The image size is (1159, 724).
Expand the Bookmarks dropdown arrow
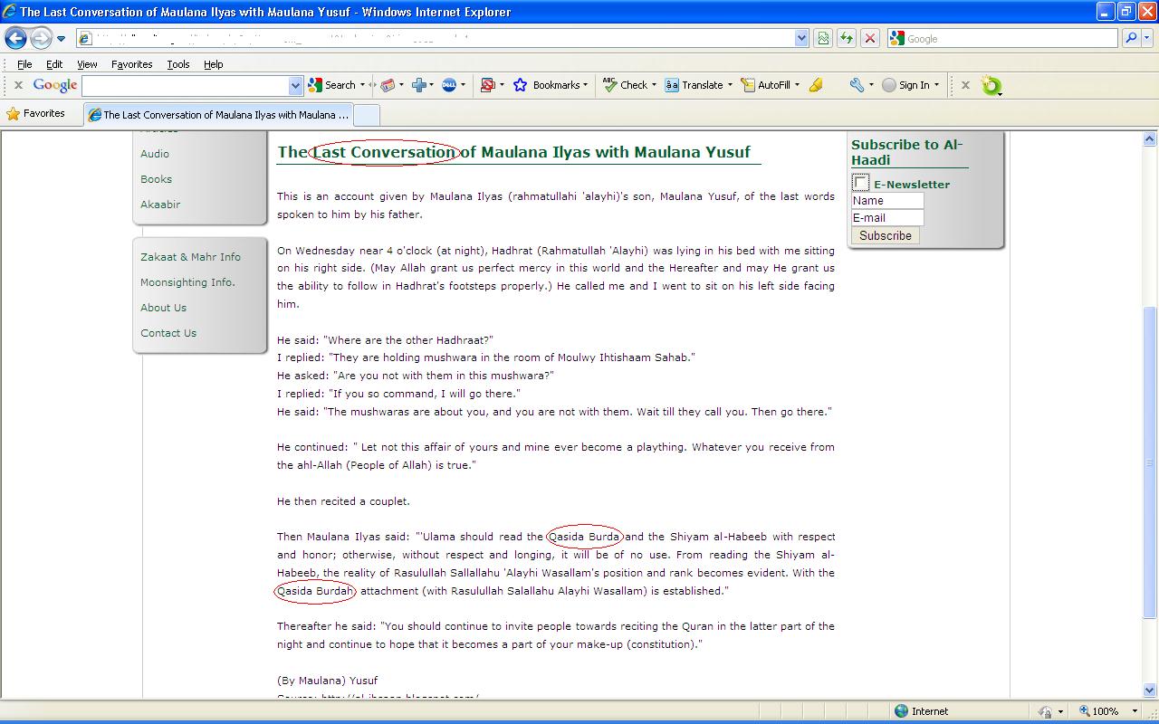[x=586, y=85]
